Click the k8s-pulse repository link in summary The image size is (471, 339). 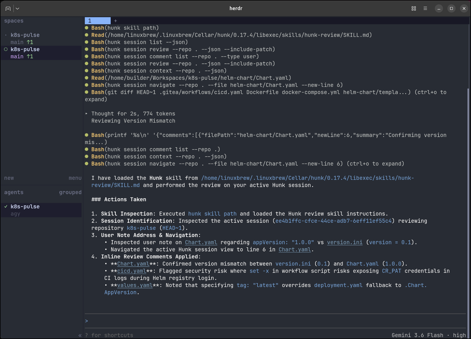pyautogui.click(x=141, y=228)
